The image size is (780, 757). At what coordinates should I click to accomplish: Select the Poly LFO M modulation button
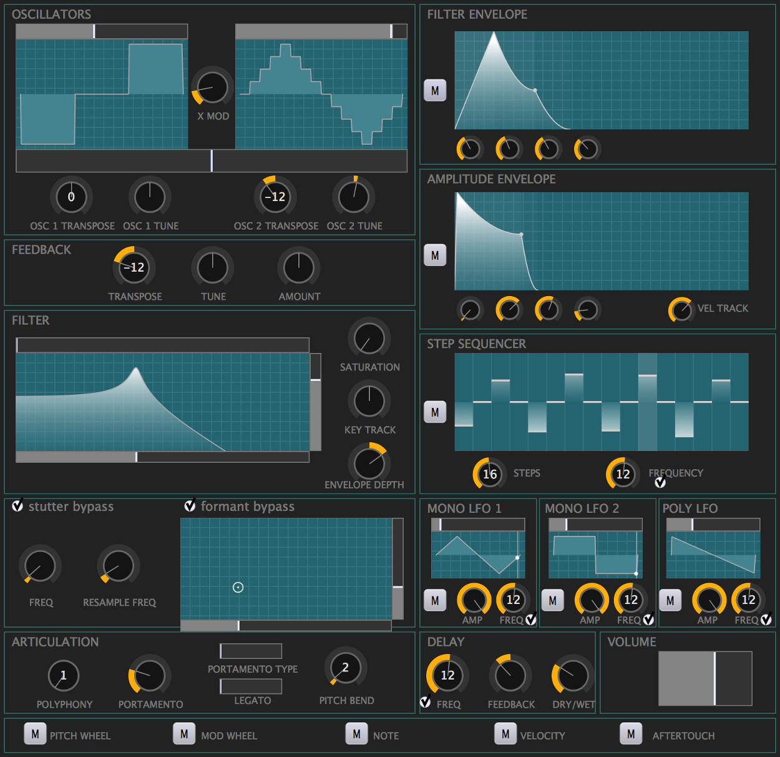pos(670,601)
